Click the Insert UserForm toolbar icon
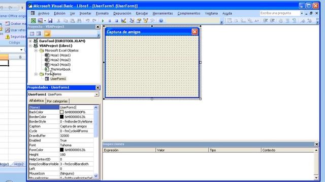This screenshot has width=325, height=182. (40, 21)
